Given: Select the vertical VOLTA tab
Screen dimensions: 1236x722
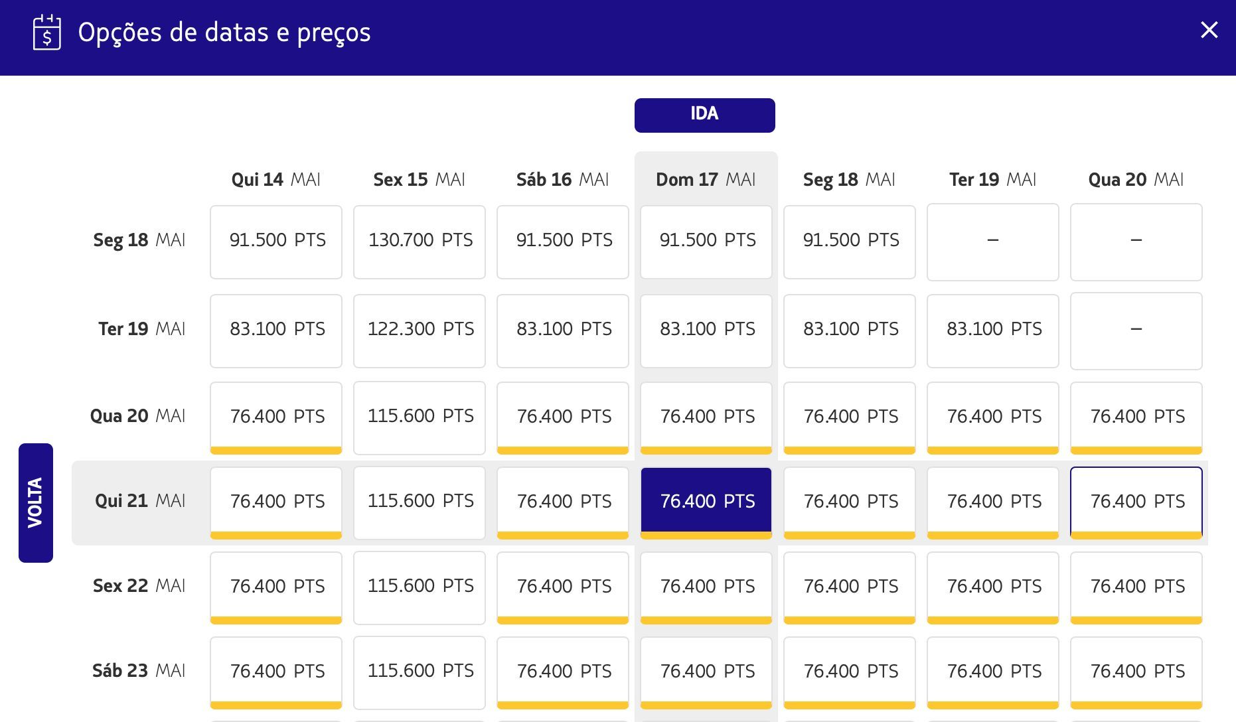Looking at the screenshot, I should (x=36, y=502).
